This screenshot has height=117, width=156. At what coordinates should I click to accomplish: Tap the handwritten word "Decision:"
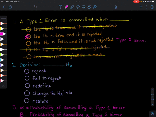30,65
